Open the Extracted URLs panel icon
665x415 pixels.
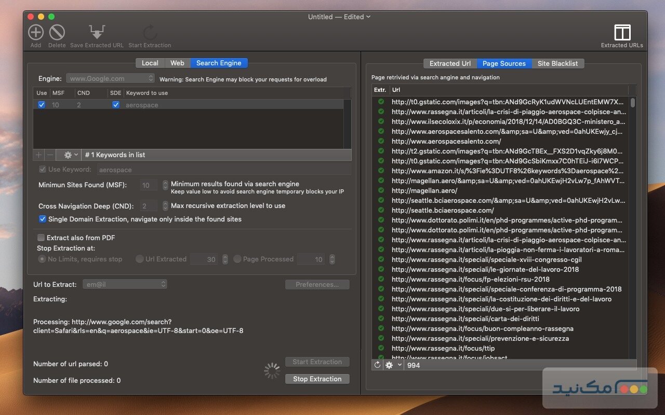(x=621, y=32)
